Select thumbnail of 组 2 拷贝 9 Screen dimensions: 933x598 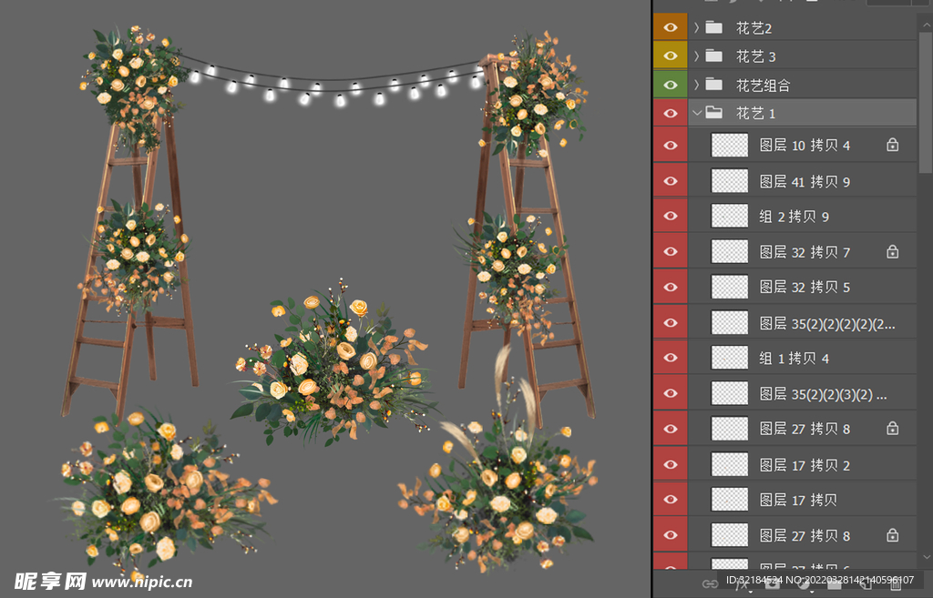pos(730,216)
